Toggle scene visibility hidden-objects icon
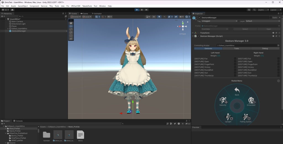Viewport: 283px width, 144px height. click(176, 17)
